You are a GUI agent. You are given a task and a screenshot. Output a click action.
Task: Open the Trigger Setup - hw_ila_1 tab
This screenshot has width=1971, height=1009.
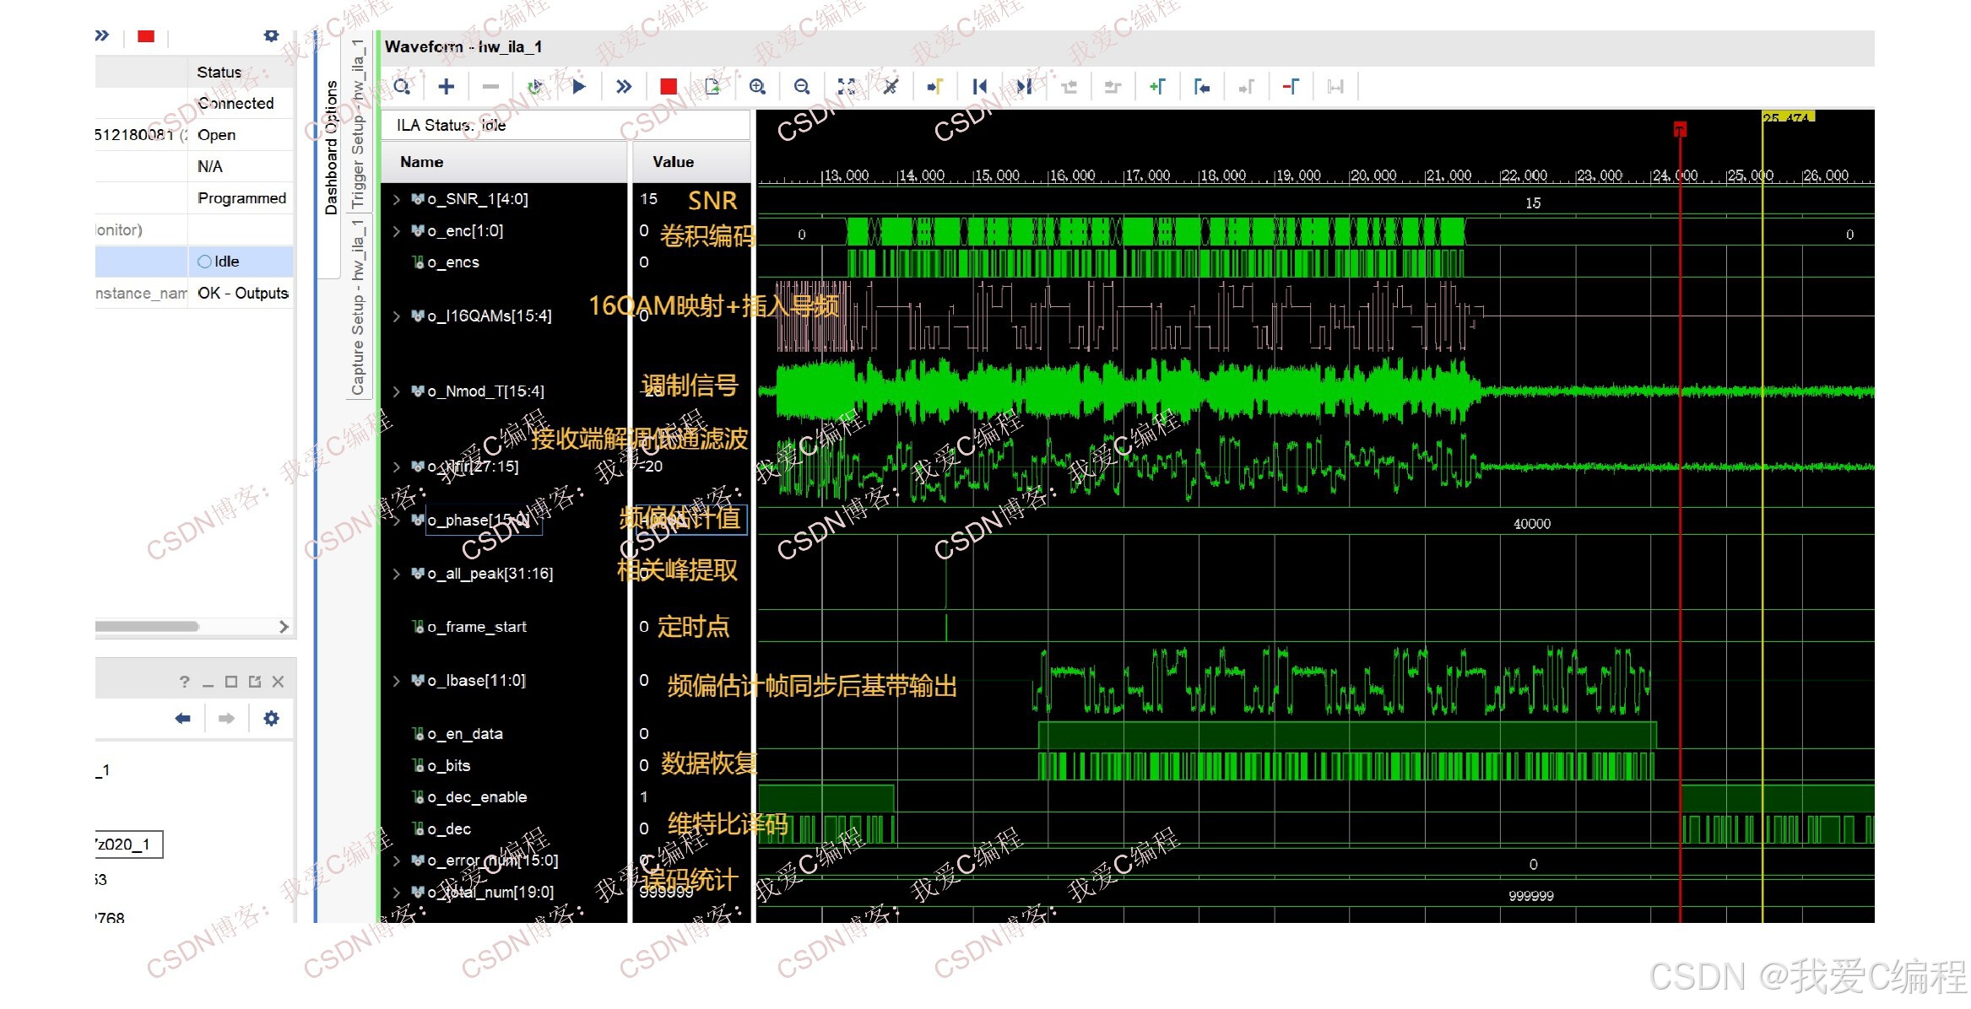pyautogui.click(x=358, y=123)
